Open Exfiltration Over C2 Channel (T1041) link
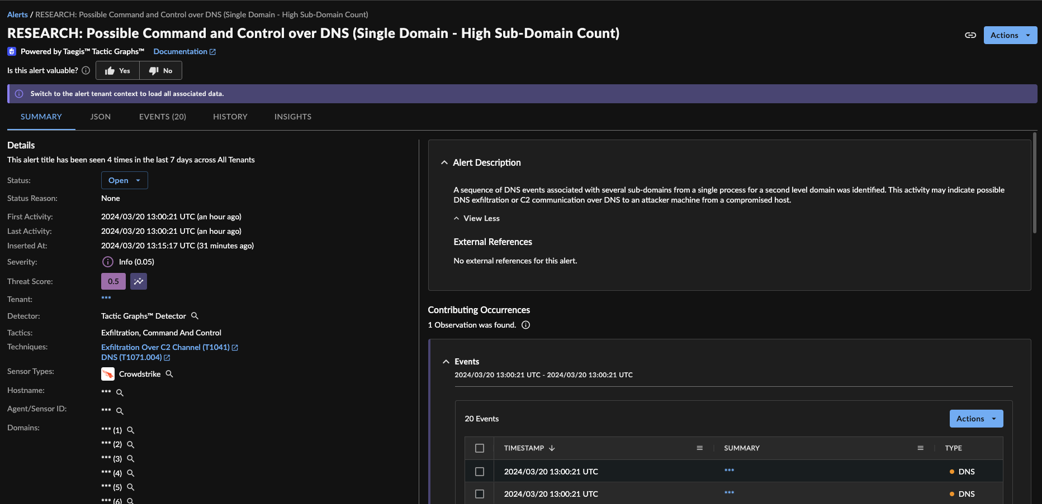The width and height of the screenshot is (1042, 504). 169,347
